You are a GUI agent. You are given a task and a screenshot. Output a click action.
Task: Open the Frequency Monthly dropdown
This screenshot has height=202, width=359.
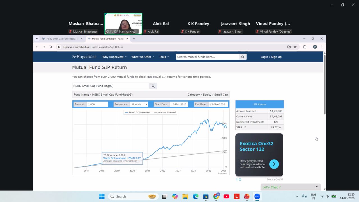point(139,104)
